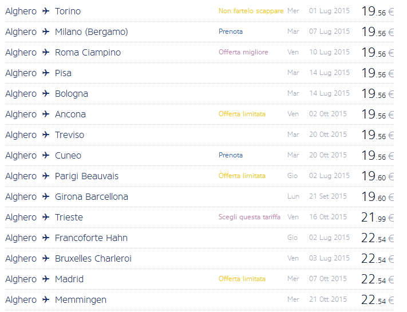
Task: Click the airplane icon beside Milano (Bergamo)
Action: (x=46, y=32)
